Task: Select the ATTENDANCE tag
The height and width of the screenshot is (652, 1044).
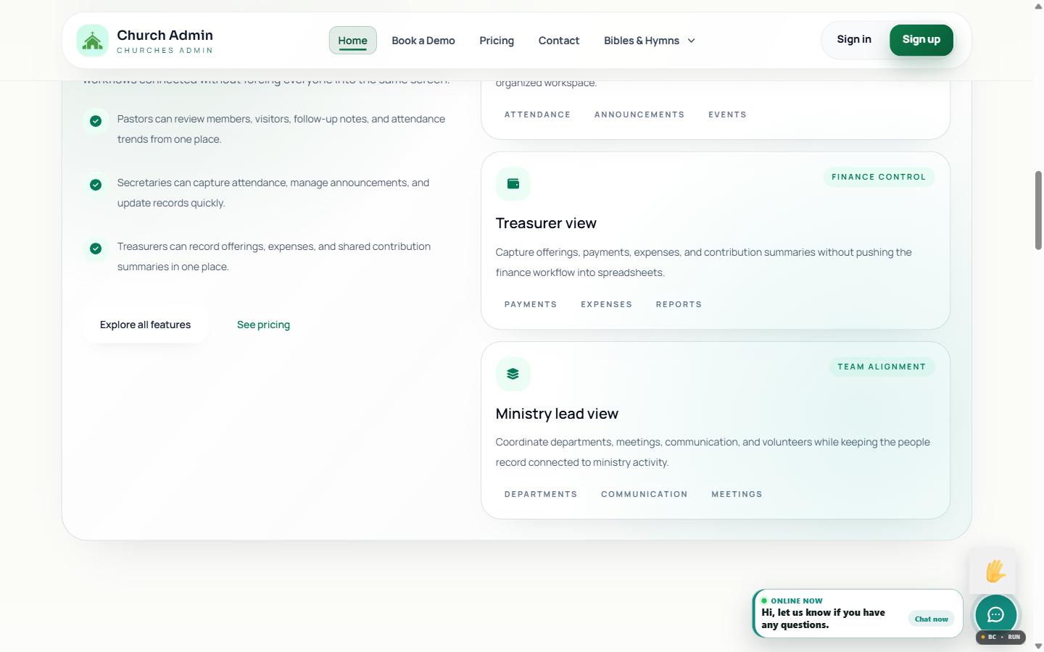Action: pyautogui.click(x=537, y=114)
